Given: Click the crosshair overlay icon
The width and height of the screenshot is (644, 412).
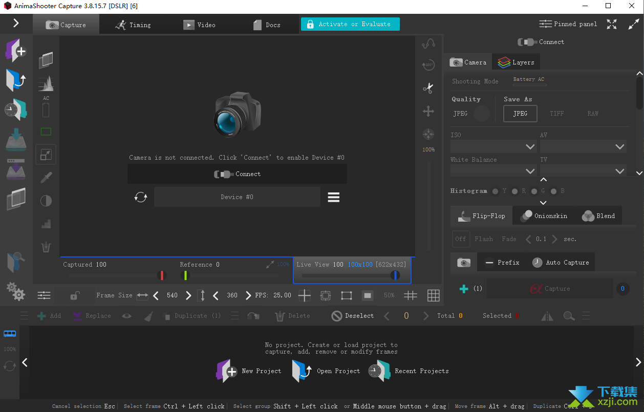Looking at the screenshot, I should point(305,295).
